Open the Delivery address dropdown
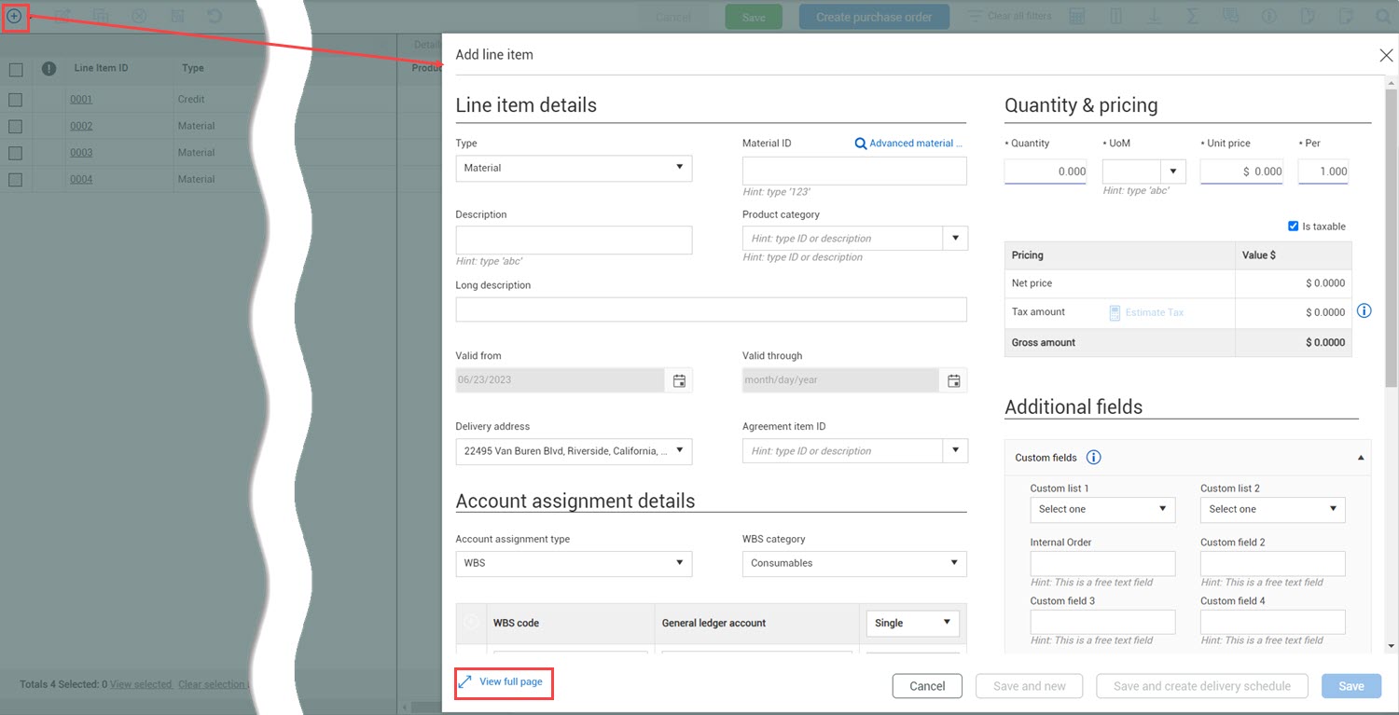 point(574,451)
